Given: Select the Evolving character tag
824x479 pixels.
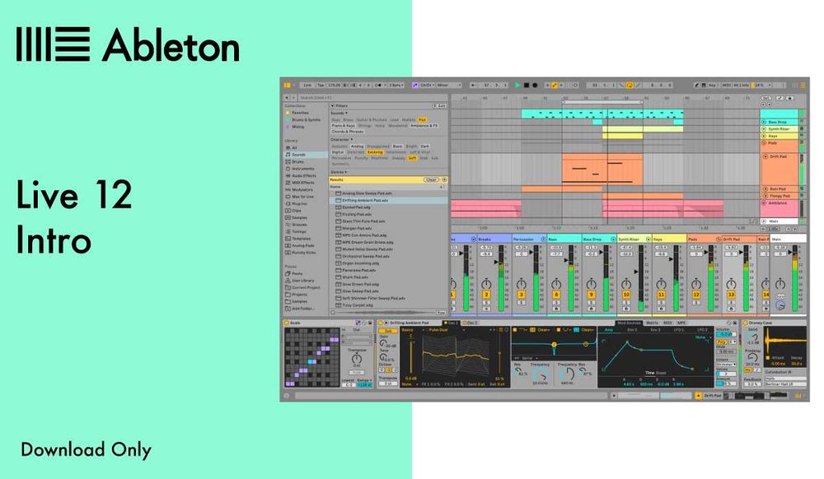Looking at the screenshot, I should (375, 152).
